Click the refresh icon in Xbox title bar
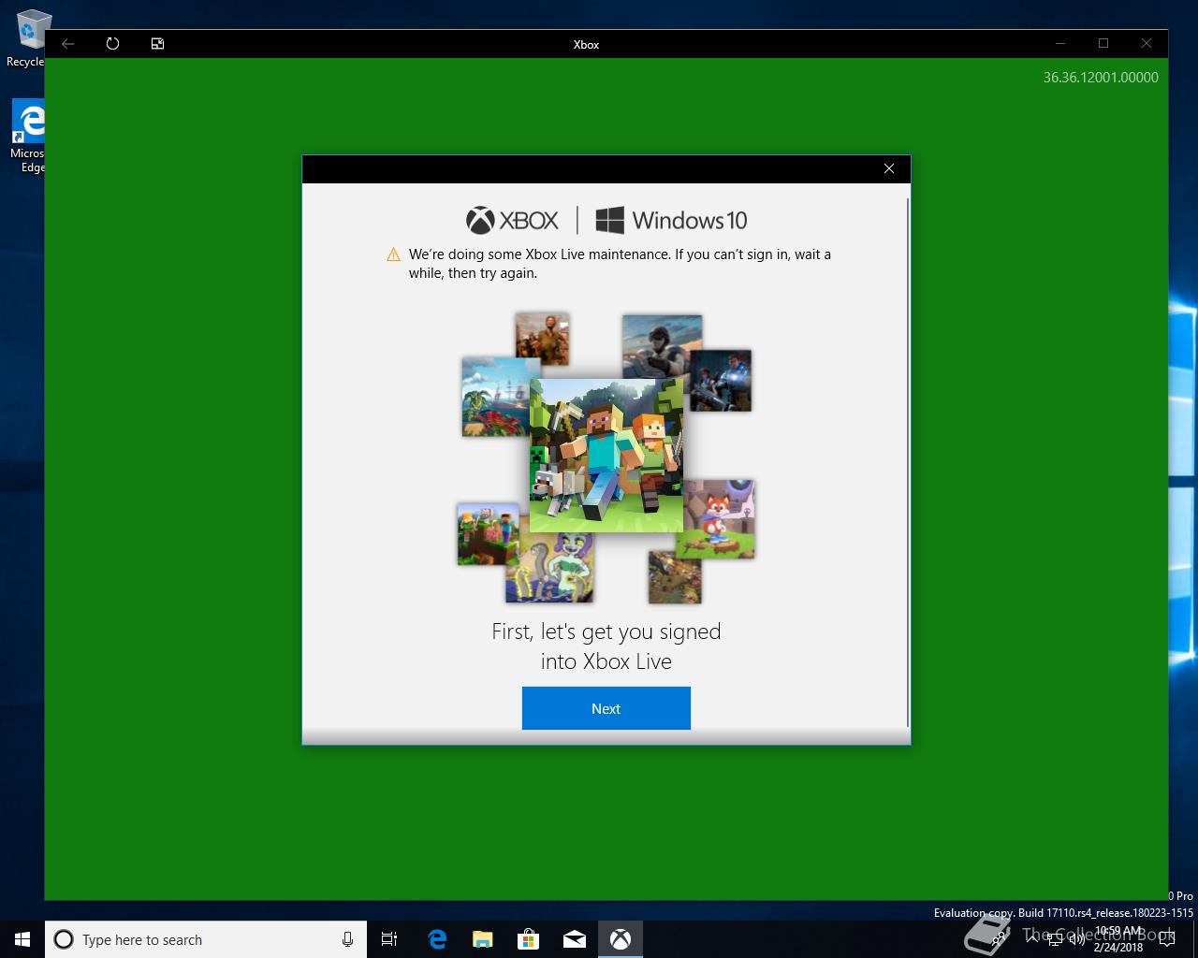Image resolution: width=1198 pixels, height=958 pixels. (x=112, y=44)
